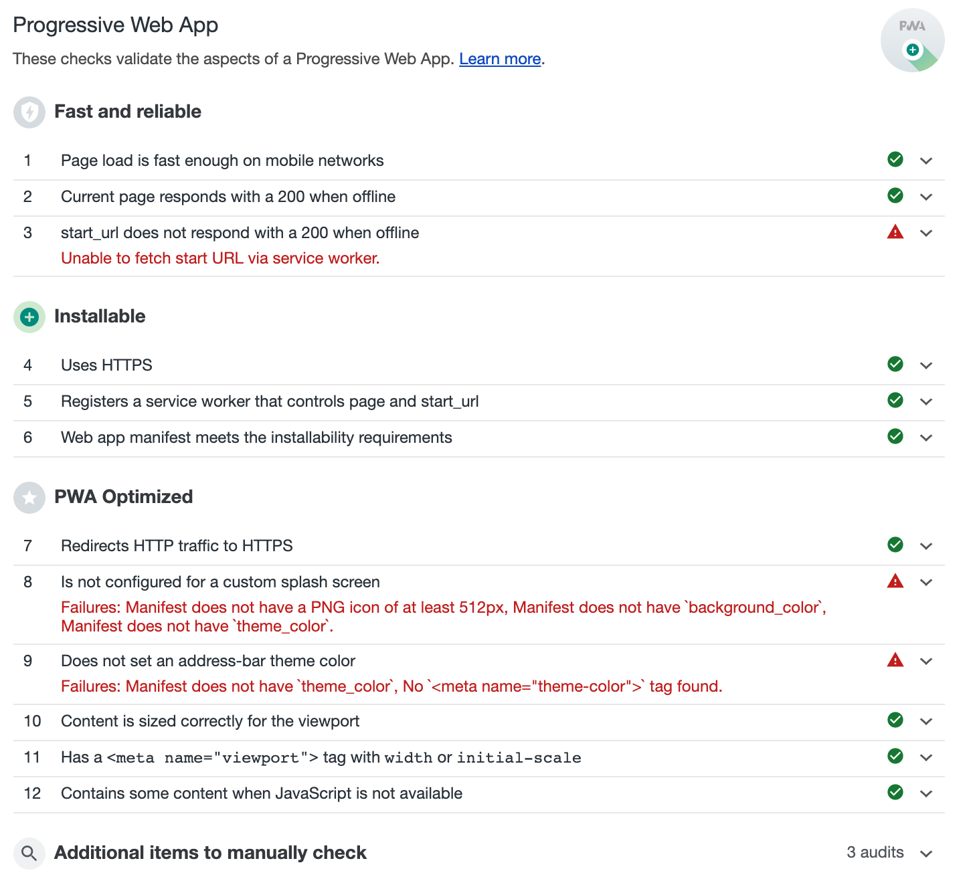The width and height of the screenshot is (973, 879).
Task: Click the Web app manifest installability audit title
Action: (x=256, y=437)
